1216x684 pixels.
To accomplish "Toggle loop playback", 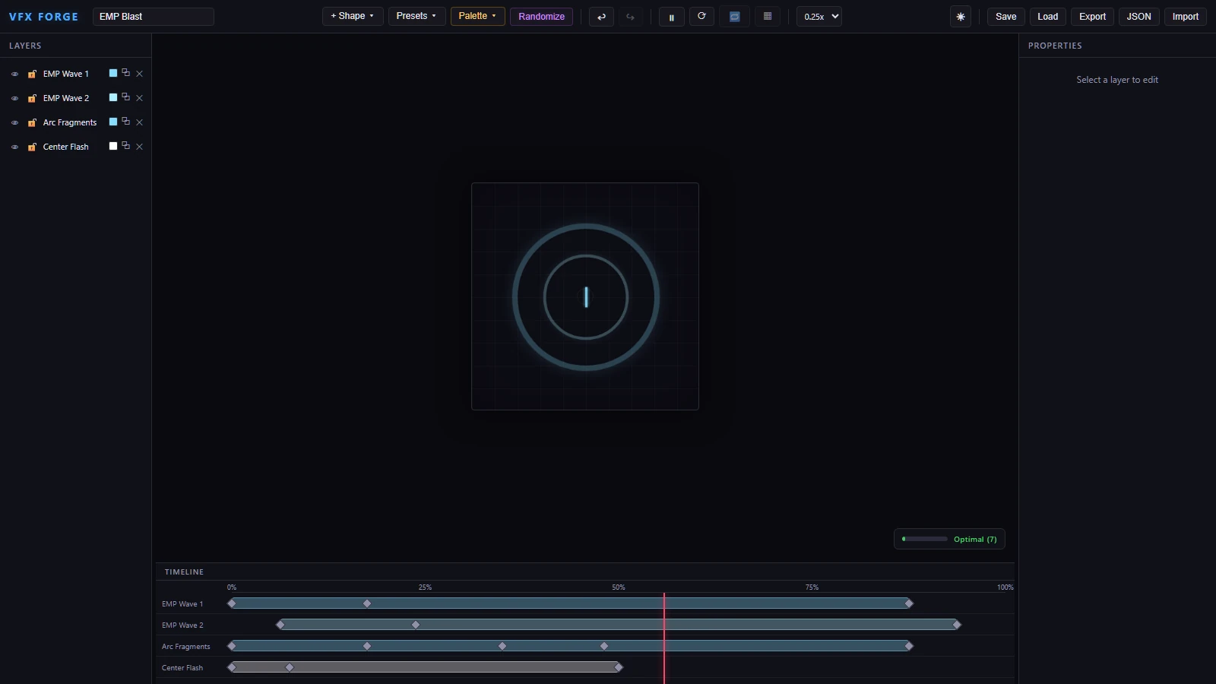I will [735, 17].
